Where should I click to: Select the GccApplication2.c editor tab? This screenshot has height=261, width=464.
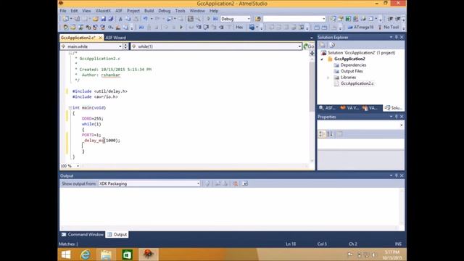click(x=78, y=38)
